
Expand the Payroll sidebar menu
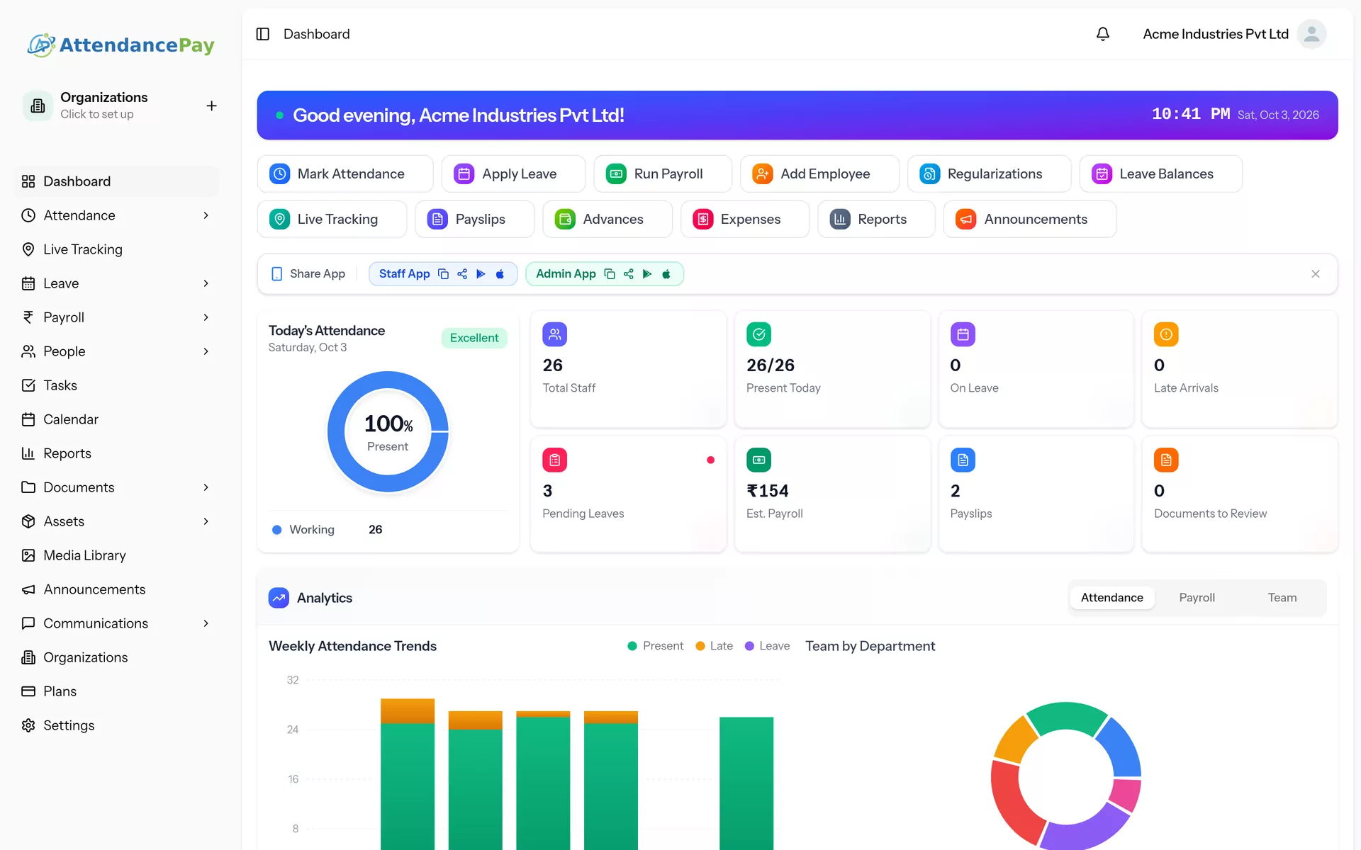pyautogui.click(x=117, y=317)
